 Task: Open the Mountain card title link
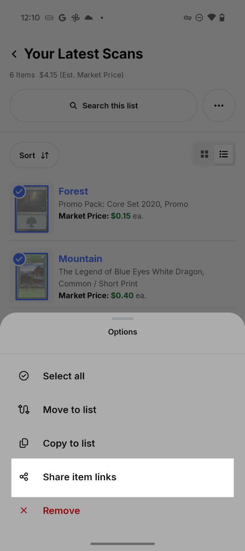(80, 259)
